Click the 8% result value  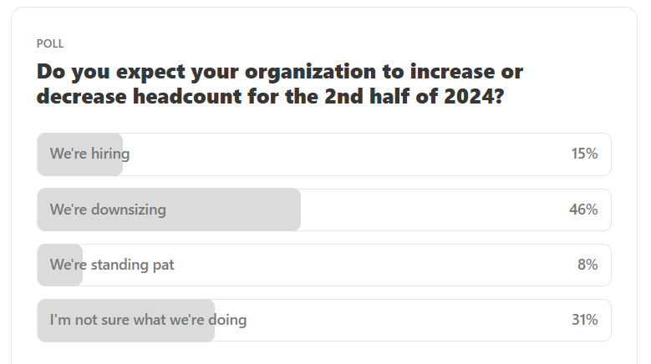point(587,265)
